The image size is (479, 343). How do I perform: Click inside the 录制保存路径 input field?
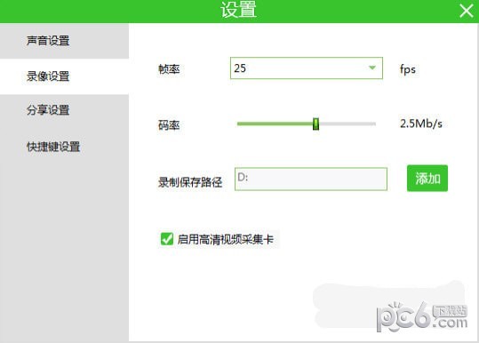(x=311, y=179)
